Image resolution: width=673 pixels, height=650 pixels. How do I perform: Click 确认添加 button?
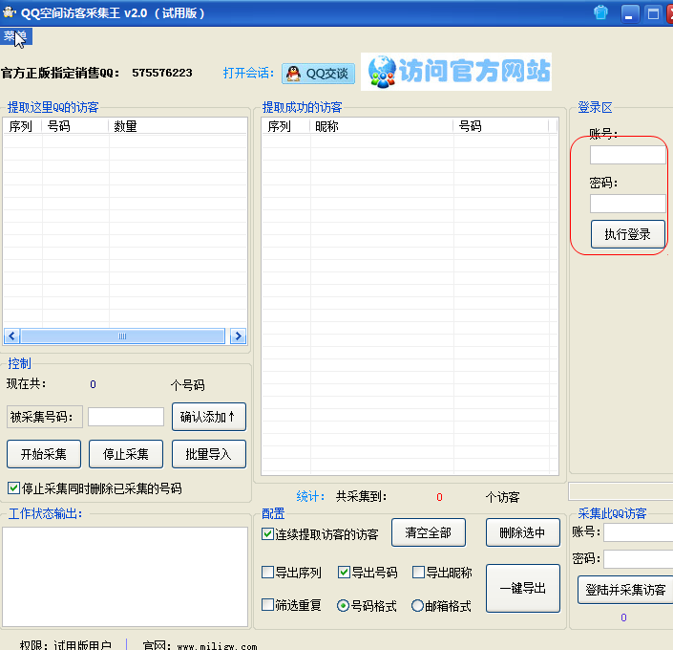[x=209, y=417]
